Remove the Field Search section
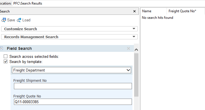This screenshot has width=205, height=110. [129, 48]
